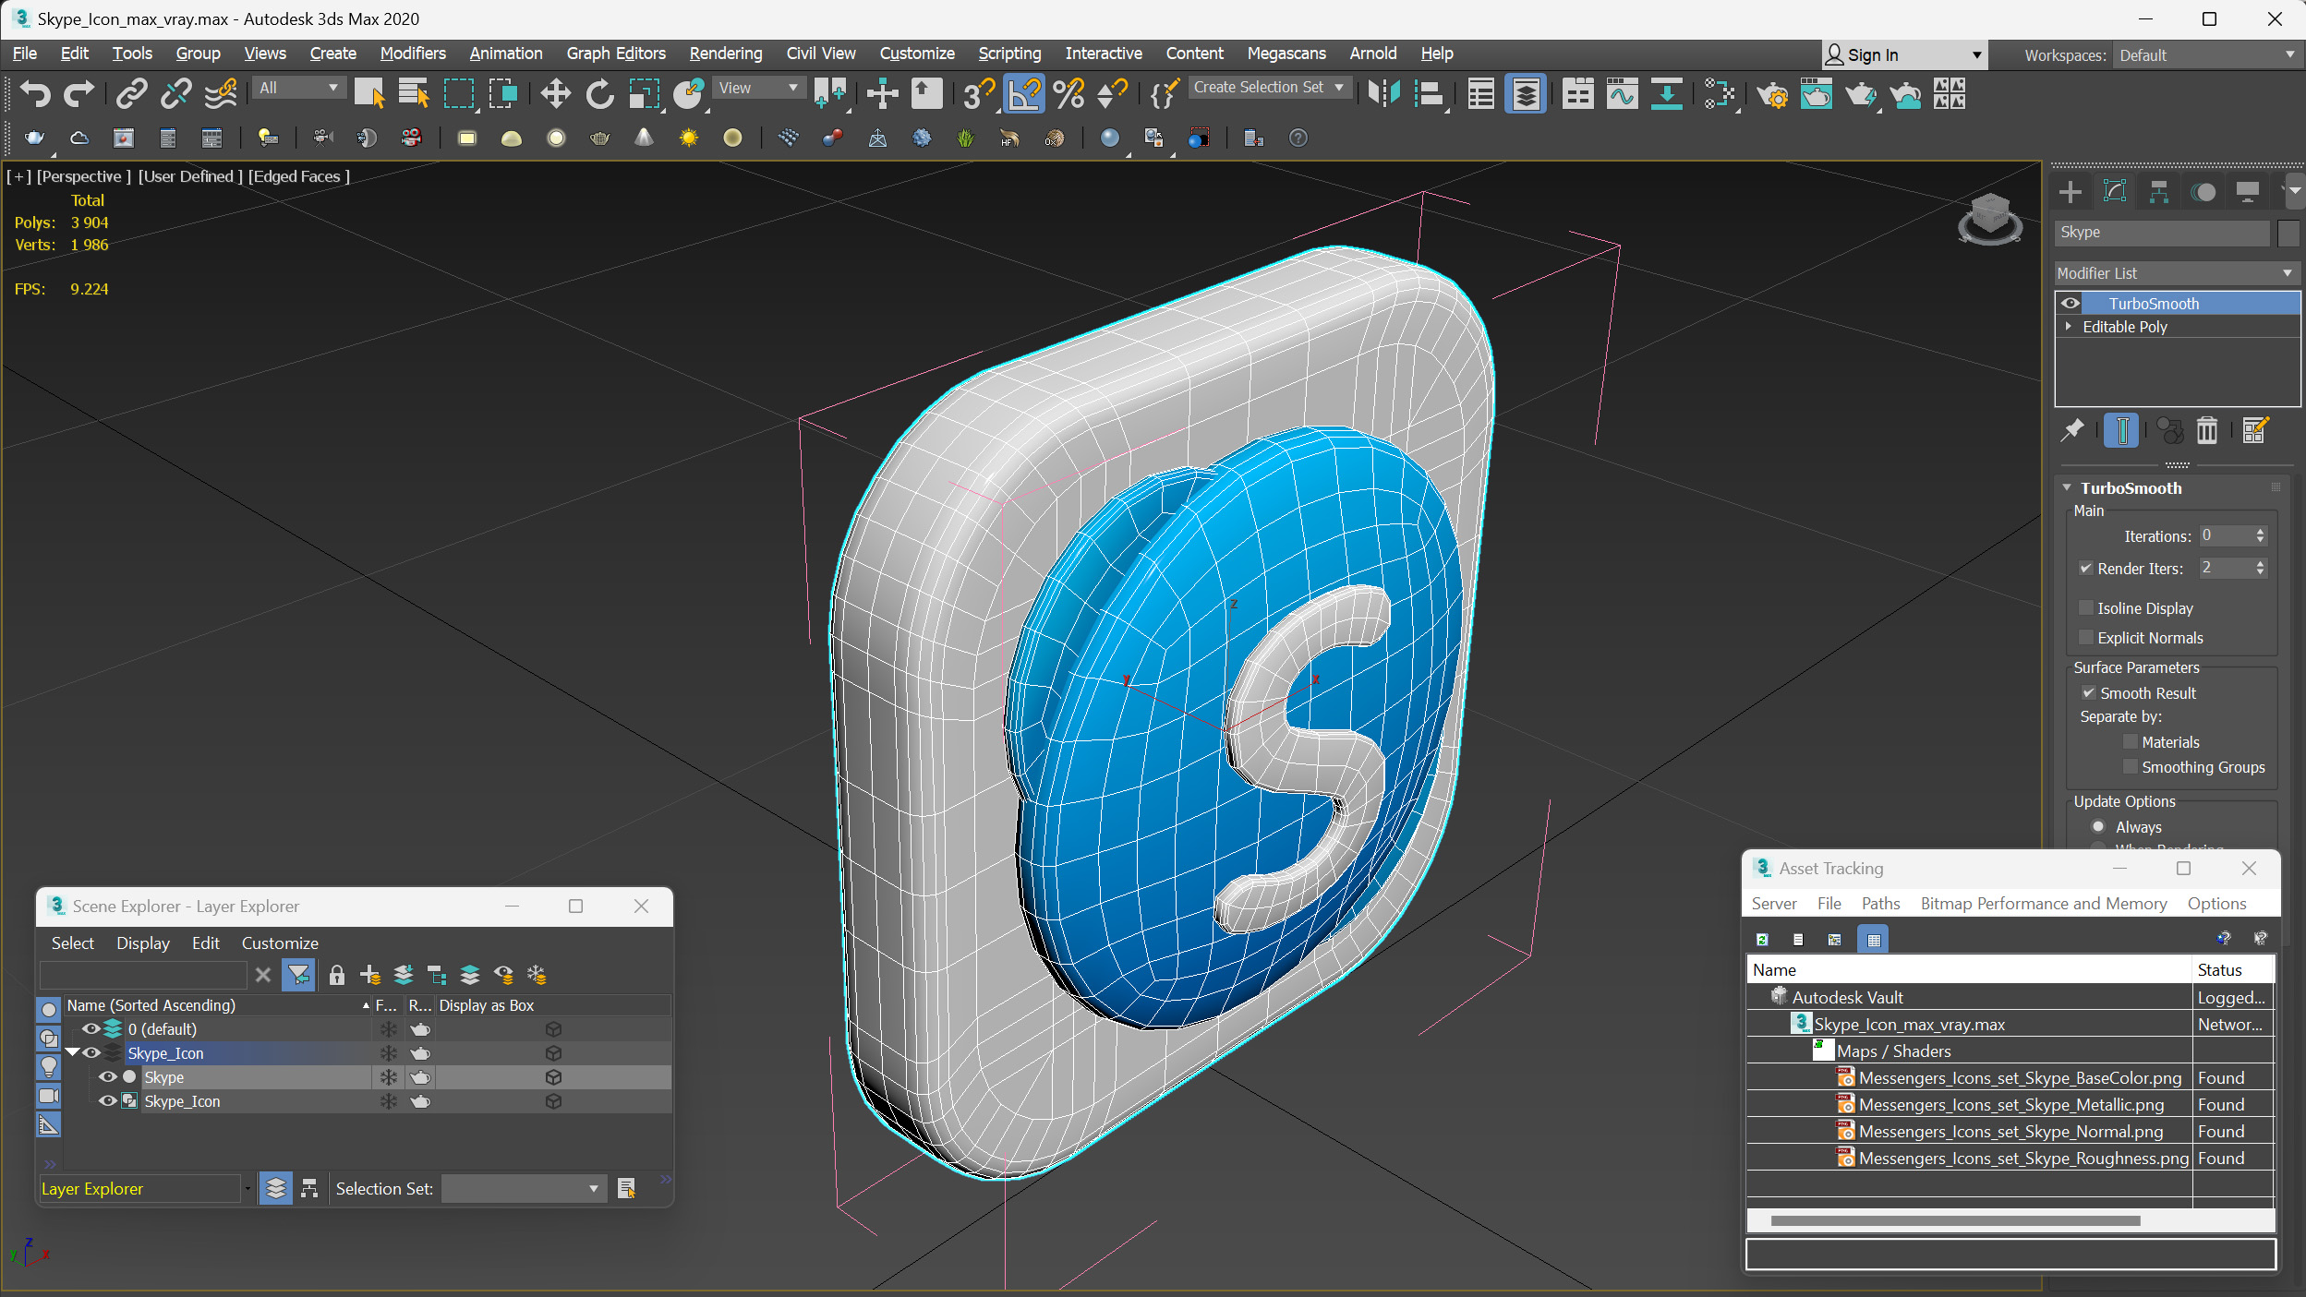Select the Rectangular Selection Region tool
The height and width of the screenshot is (1297, 2306).
(x=459, y=93)
